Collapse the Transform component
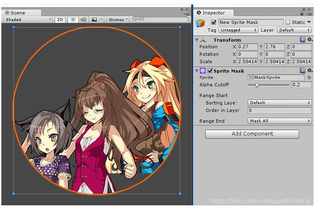This screenshot has width=314, height=209. point(197,40)
